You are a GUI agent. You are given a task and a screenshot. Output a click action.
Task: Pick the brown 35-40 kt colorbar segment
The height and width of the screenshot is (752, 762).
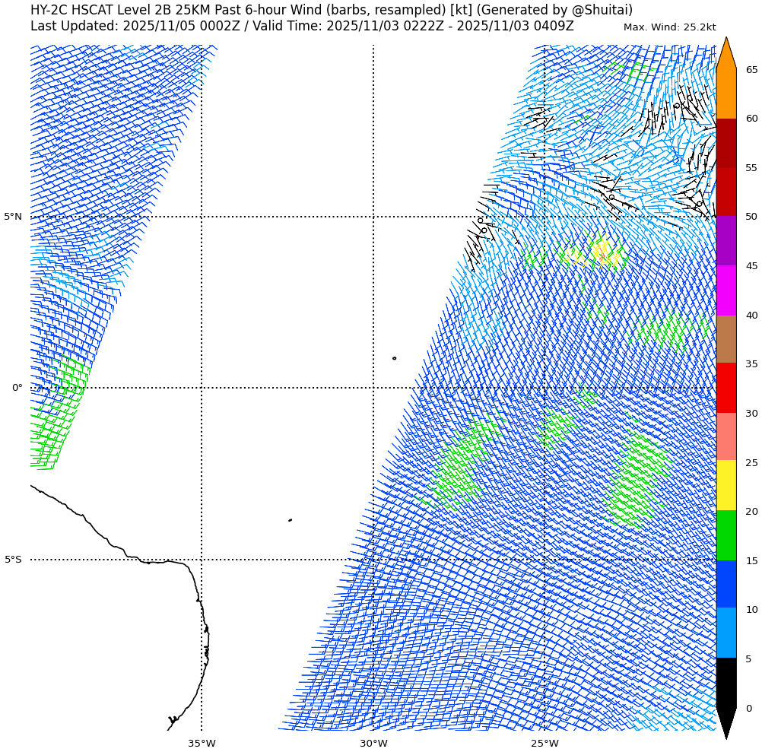725,339
